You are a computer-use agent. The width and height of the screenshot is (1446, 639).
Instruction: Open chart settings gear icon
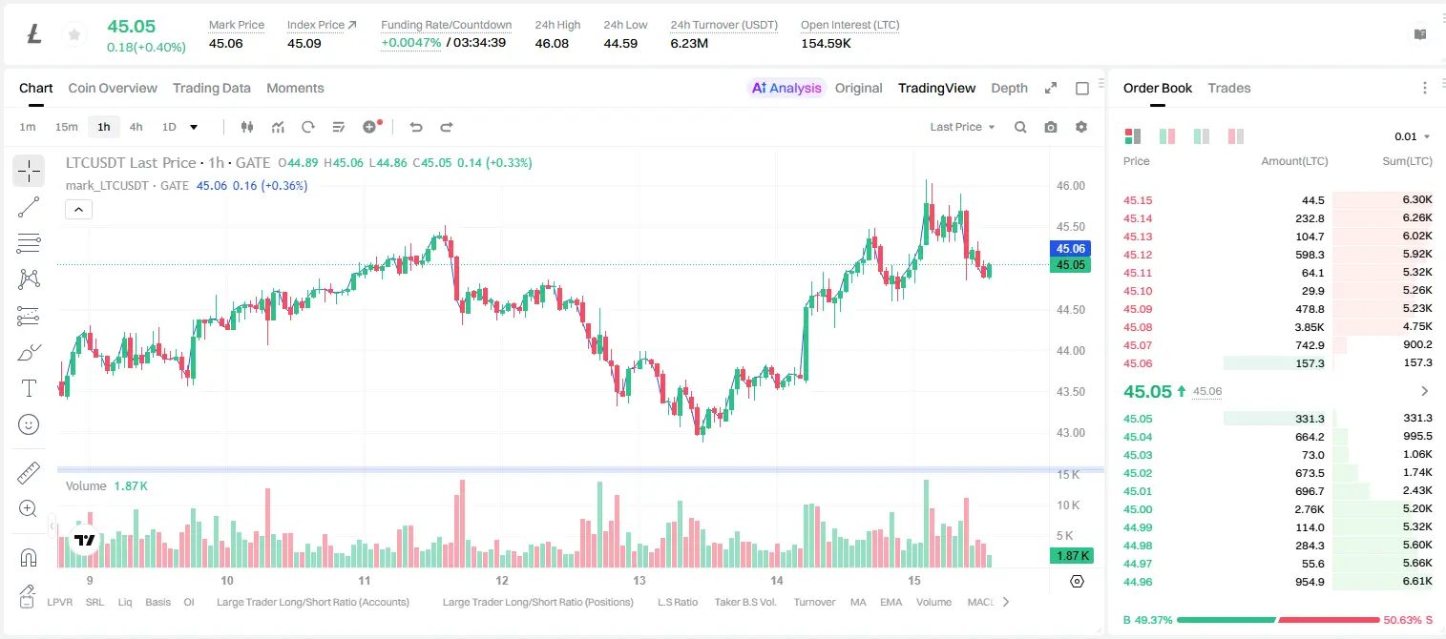click(x=1081, y=127)
